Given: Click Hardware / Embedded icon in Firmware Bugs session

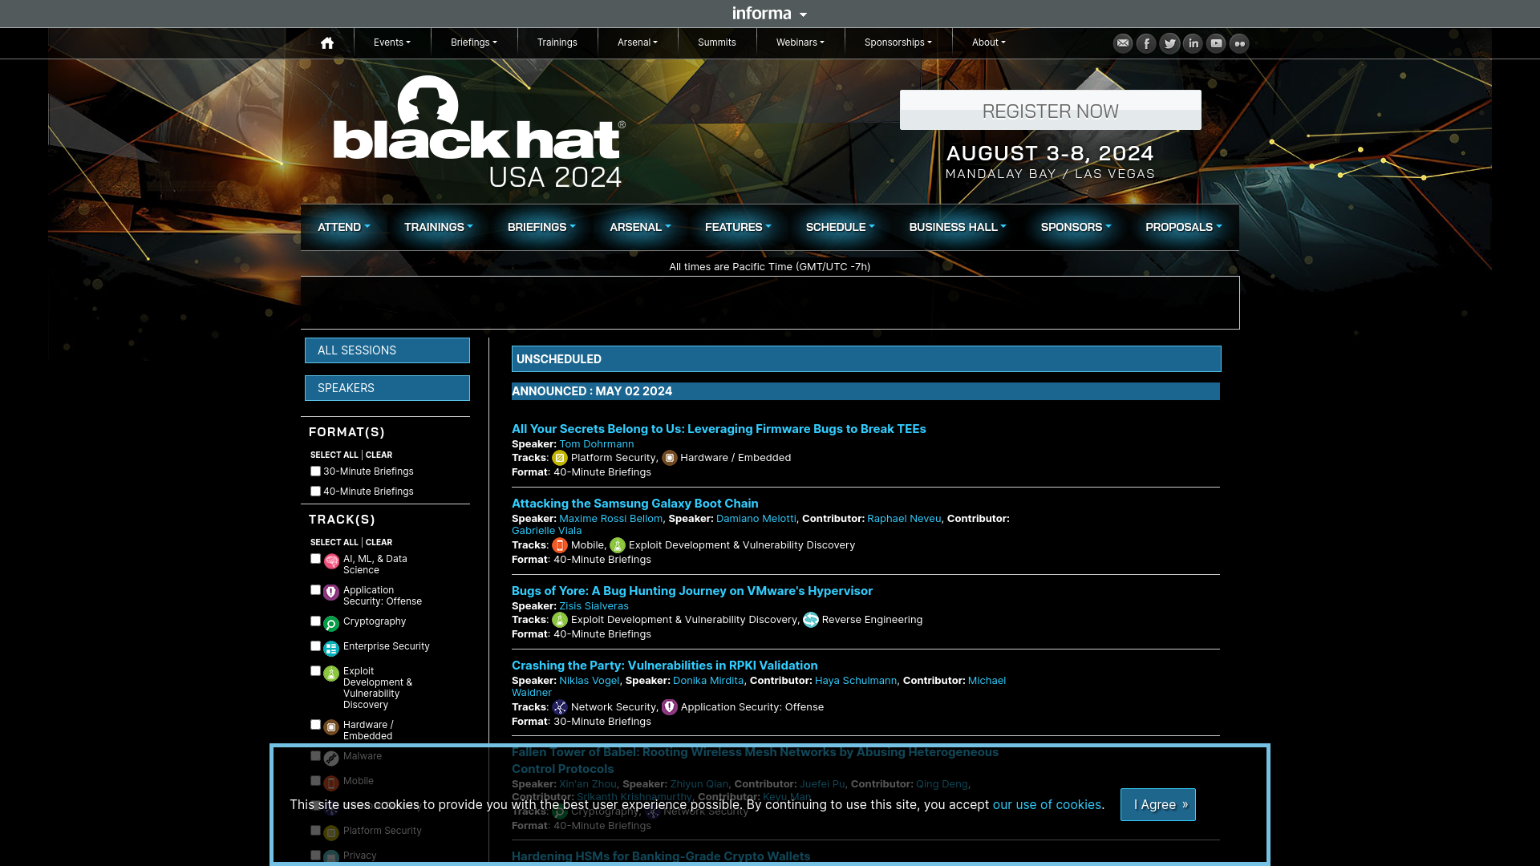Looking at the screenshot, I should coord(670,459).
